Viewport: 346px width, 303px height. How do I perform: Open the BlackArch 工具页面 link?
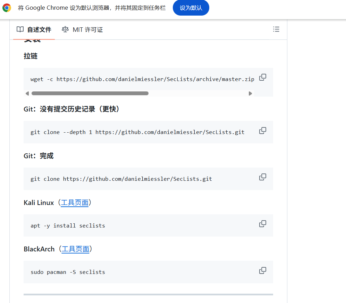click(75, 249)
